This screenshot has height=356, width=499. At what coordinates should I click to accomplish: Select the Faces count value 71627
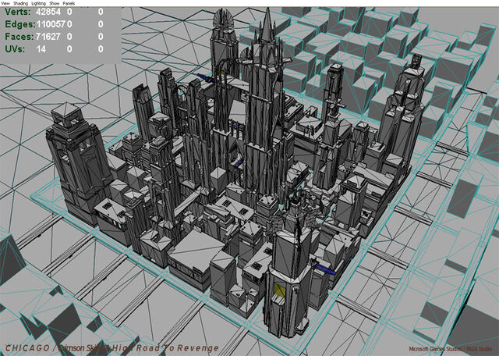point(48,37)
